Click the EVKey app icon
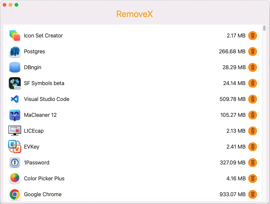Viewport: 270px width, 204px height. 15,146
